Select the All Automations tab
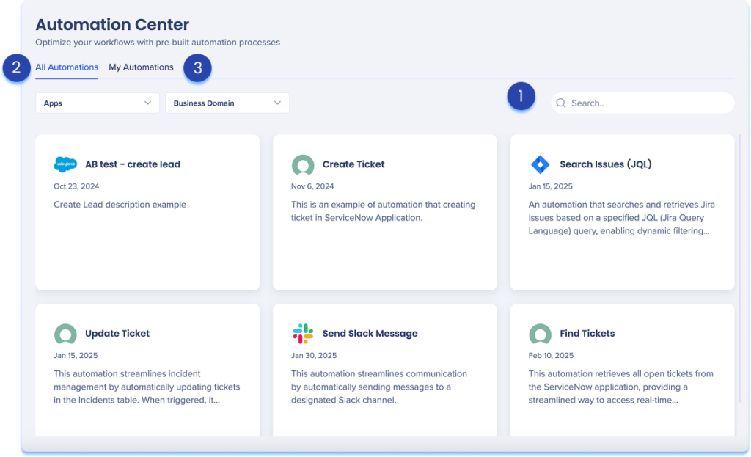 [66, 67]
